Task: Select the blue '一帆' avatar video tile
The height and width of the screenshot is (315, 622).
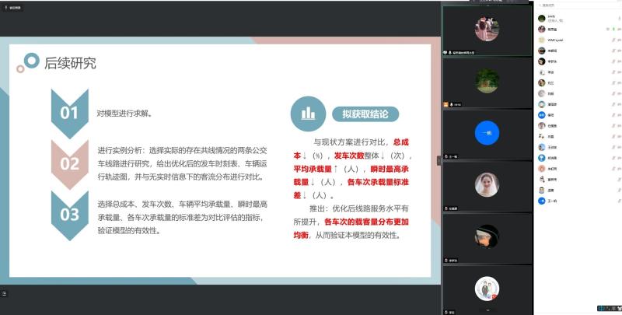Action: click(486, 133)
